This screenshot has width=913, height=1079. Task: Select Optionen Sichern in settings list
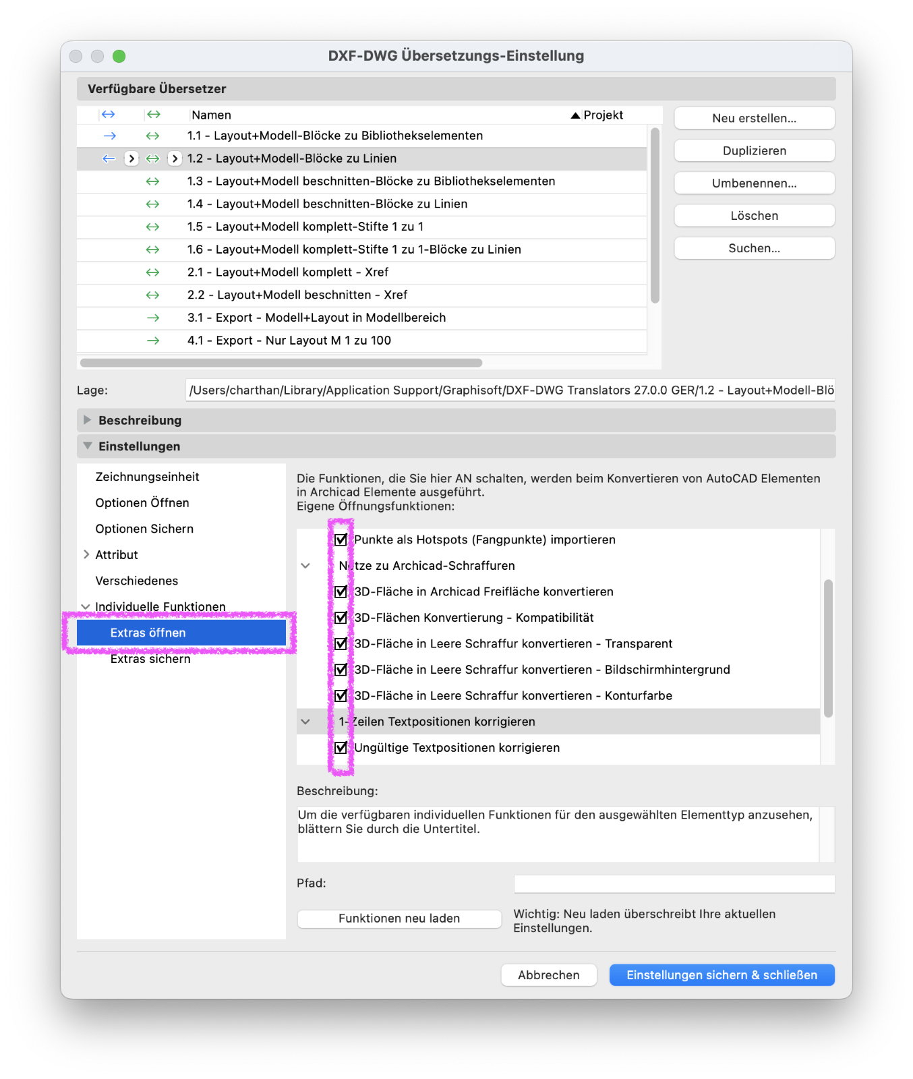(x=144, y=529)
